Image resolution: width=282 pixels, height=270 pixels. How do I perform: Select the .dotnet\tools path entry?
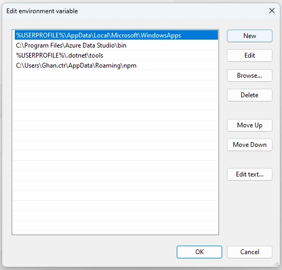tap(116, 55)
